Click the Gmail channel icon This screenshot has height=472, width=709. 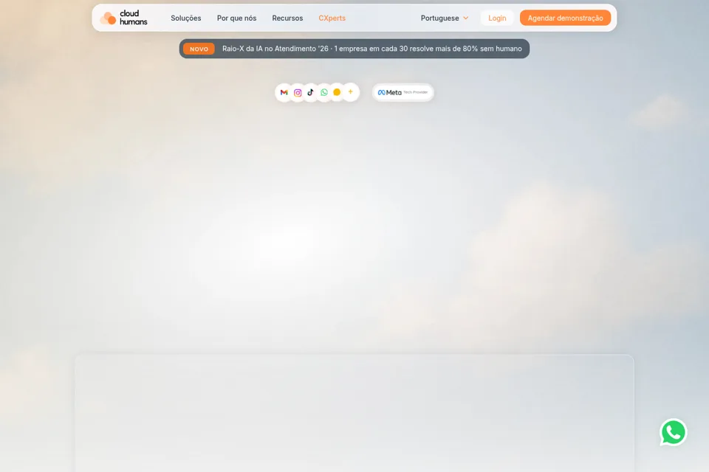click(x=284, y=93)
